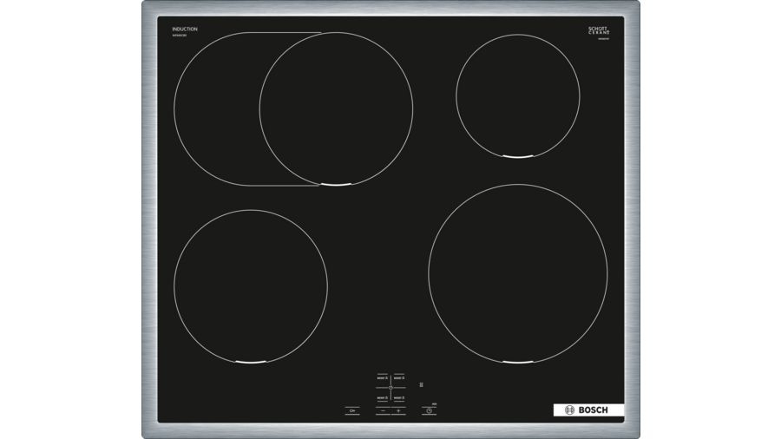Viewport: 781px width, 439px height.
Task: Click the INDUCTION label text
Action: click(185, 29)
